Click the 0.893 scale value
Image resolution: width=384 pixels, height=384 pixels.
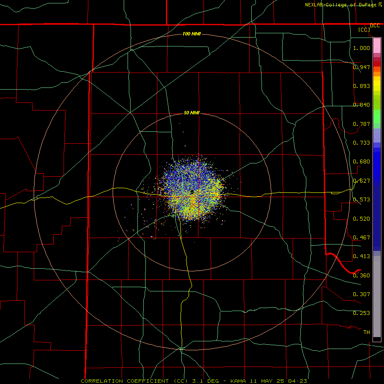(361, 86)
